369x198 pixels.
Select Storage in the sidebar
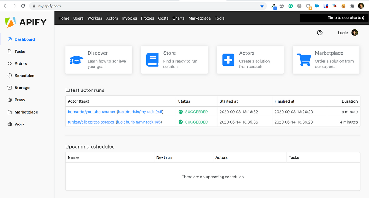(22, 88)
